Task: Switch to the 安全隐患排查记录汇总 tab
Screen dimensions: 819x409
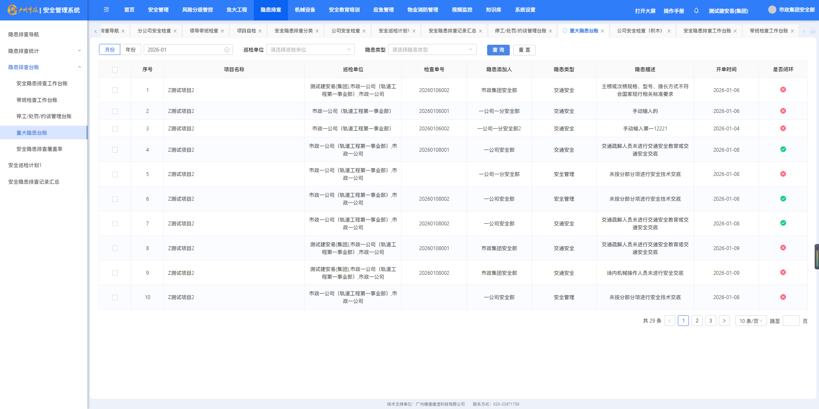Action: point(452,31)
